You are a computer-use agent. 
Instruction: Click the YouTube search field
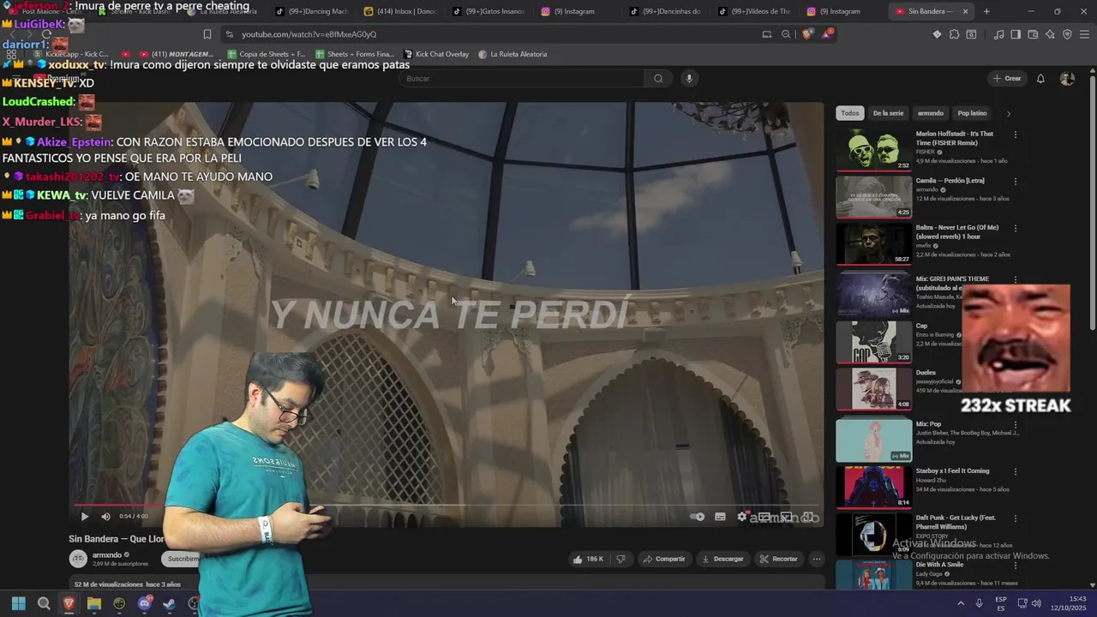tap(521, 78)
